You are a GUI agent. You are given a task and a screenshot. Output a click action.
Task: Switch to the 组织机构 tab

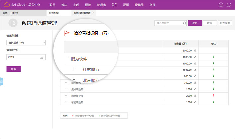click(x=54, y=13)
